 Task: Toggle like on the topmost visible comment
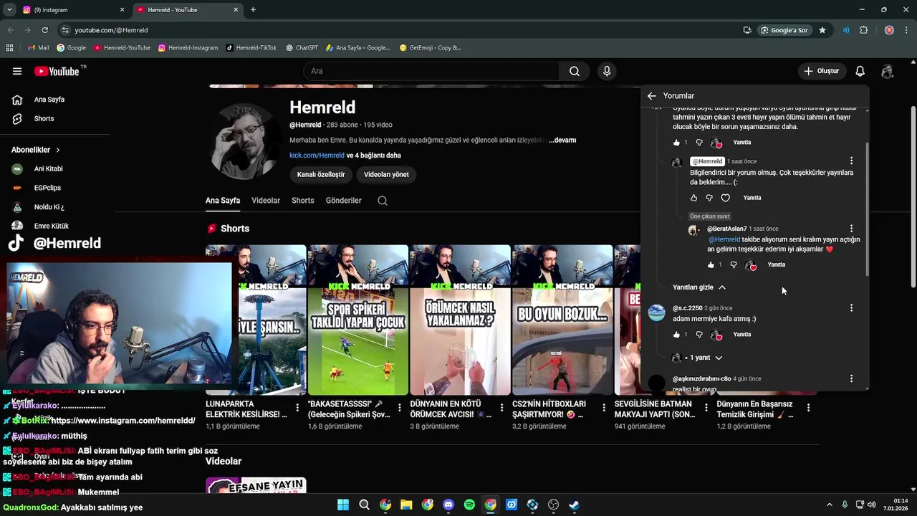click(x=676, y=143)
